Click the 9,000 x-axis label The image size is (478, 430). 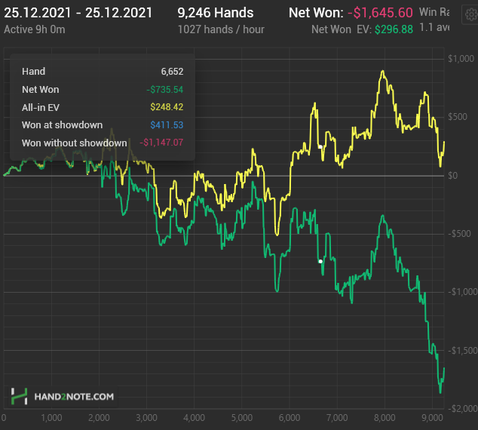(x=432, y=418)
